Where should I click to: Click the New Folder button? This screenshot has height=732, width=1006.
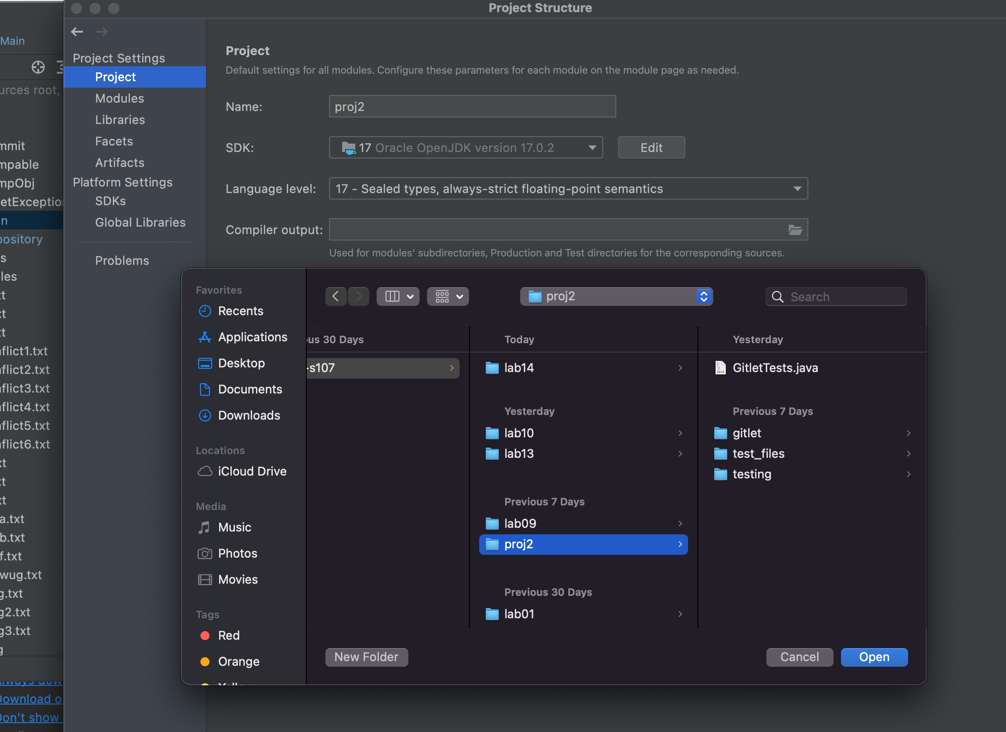click(x=366, y=657)
